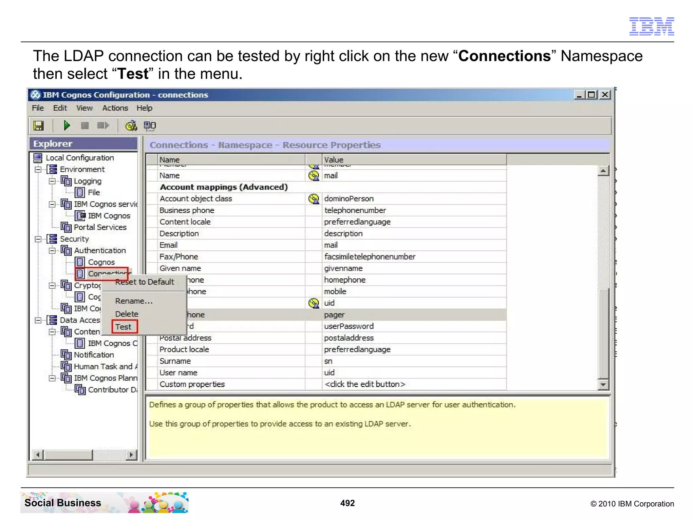
Task: Click the Custom properties edit button value
Action: pos(414,384)
